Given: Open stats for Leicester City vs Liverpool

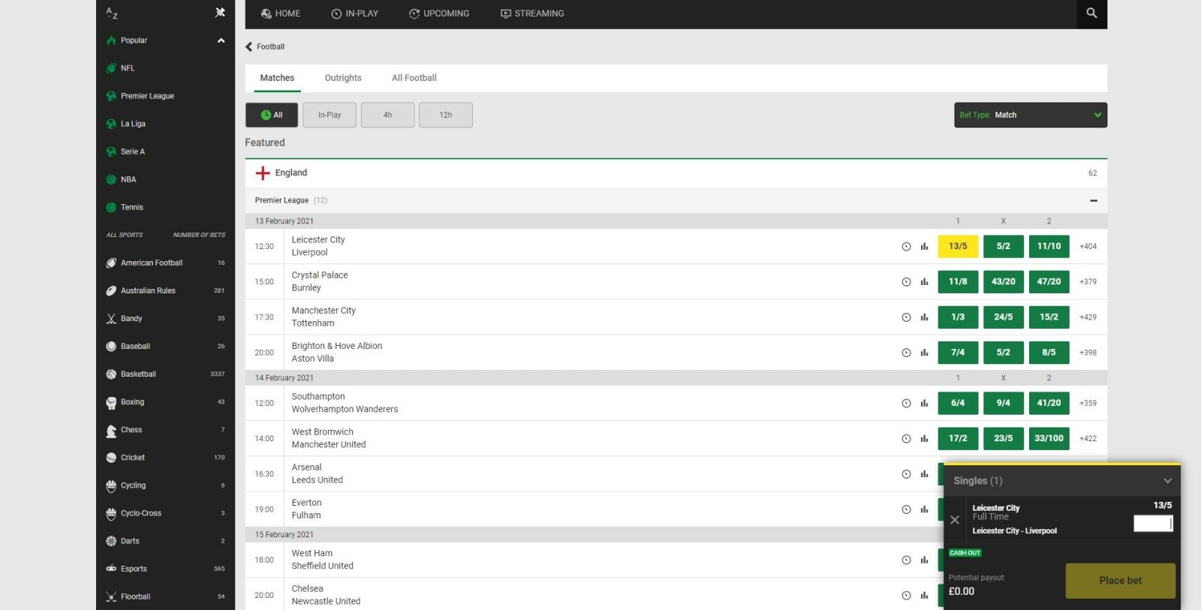Looking at the screenshot, I should pos(924,246).
